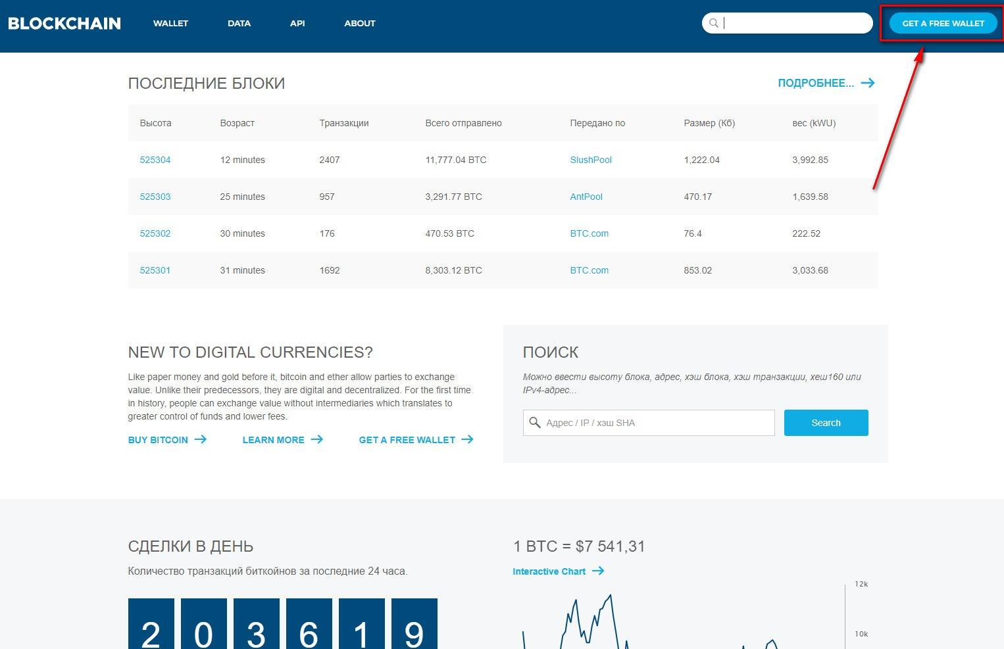Click the Передано по column header
The image size is (1004, 649).
click(597, 123)
